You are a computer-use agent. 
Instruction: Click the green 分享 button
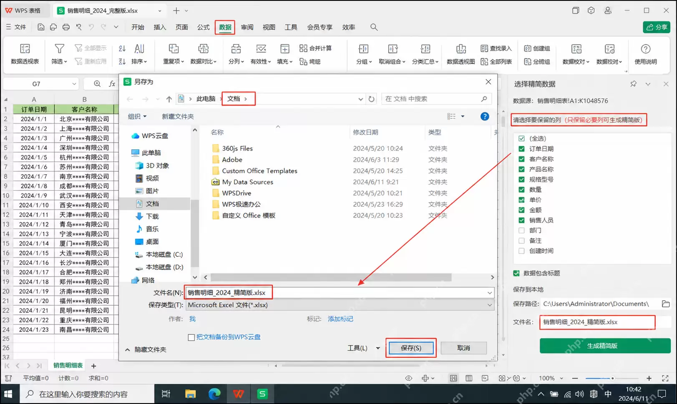click(656, 27)
